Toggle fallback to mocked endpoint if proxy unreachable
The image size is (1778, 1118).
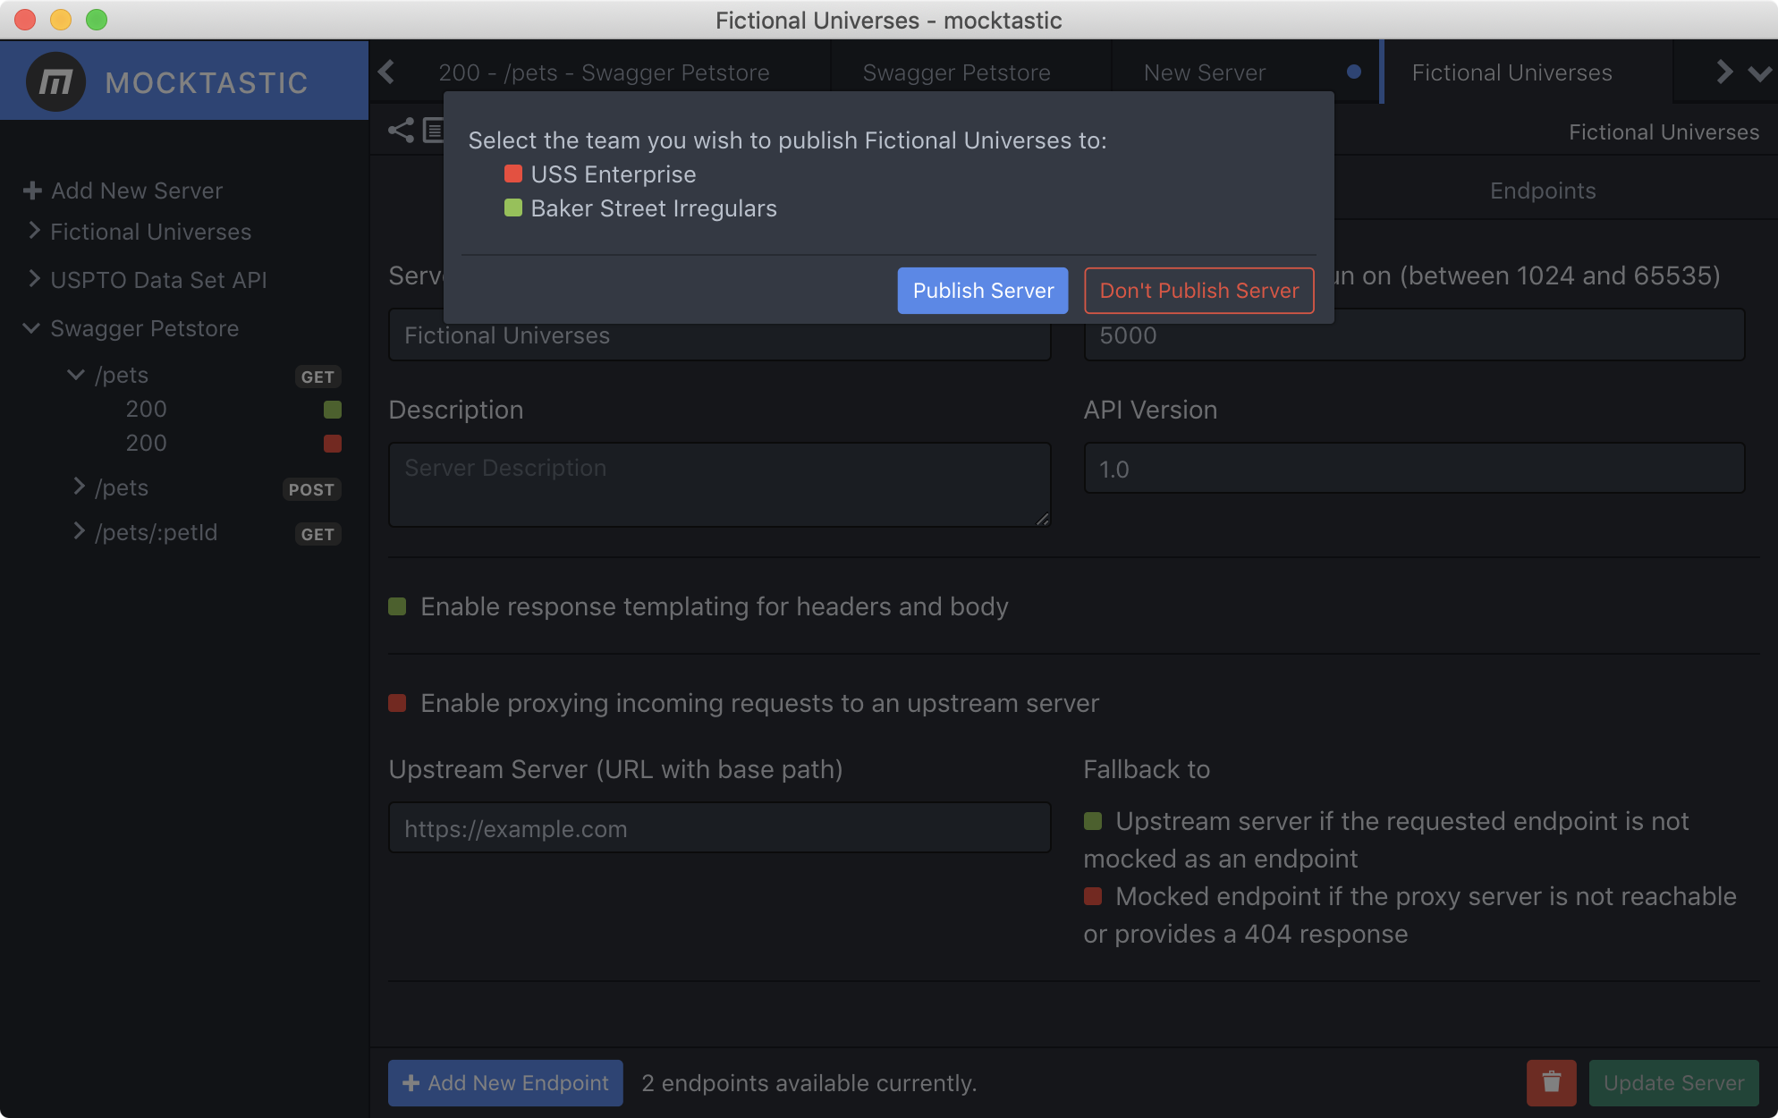[1093, 896]
